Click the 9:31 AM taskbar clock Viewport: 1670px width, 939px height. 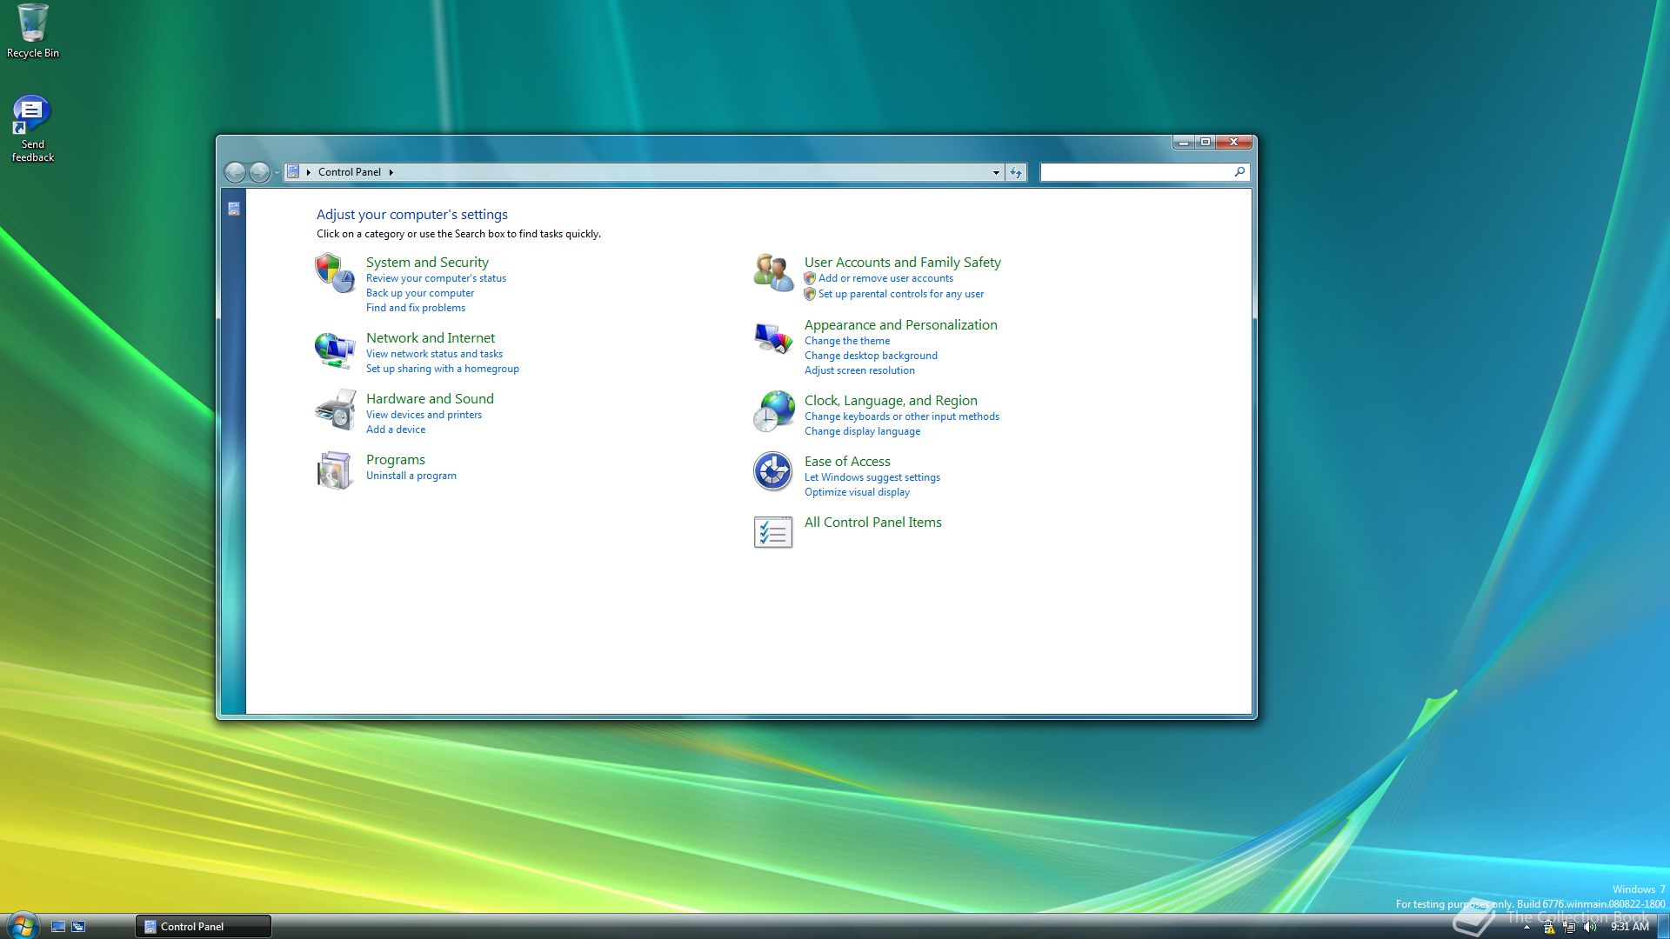pos(1629,927)
